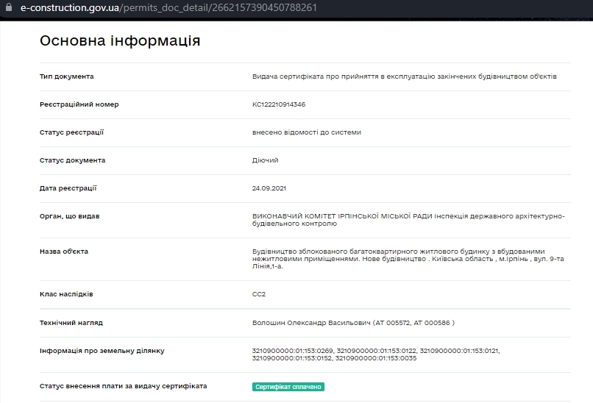Click the 'Тип документа' label
Viewport: 593px width, 403px height.
tap(66, 76)
